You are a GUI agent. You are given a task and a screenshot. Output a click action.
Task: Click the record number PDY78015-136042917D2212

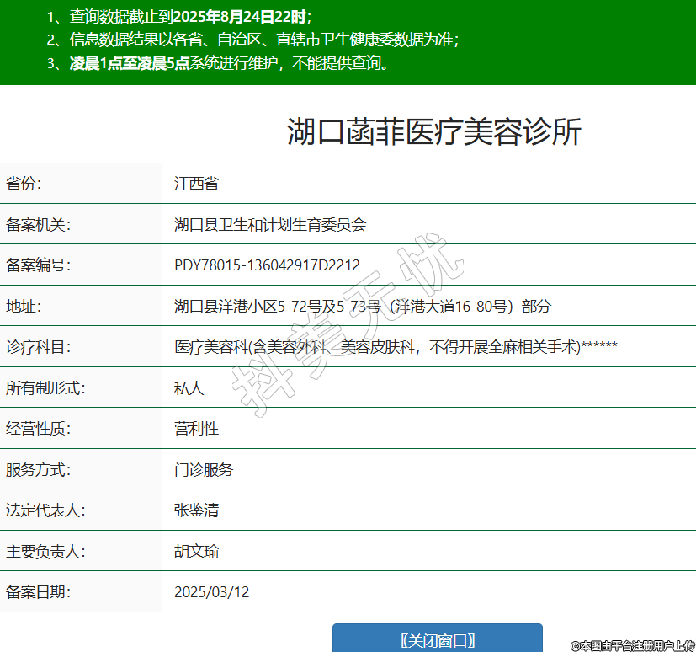tap(267, 265)
